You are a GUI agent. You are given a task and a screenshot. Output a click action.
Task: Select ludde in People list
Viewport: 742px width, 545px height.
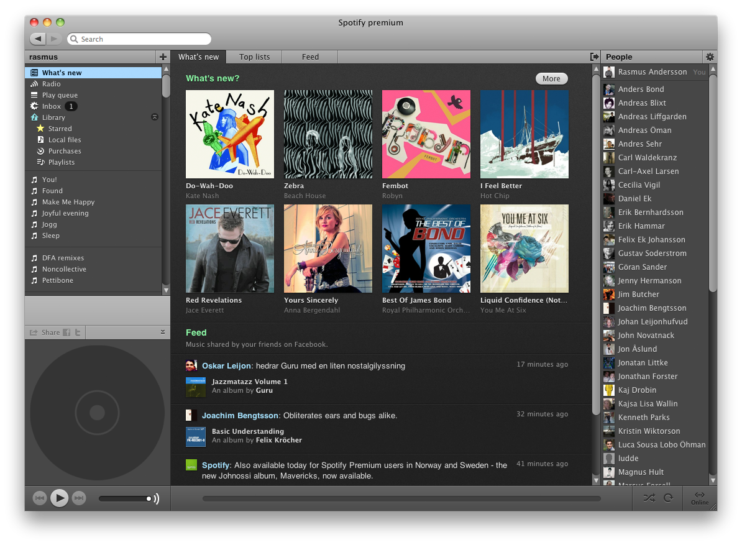655,459
